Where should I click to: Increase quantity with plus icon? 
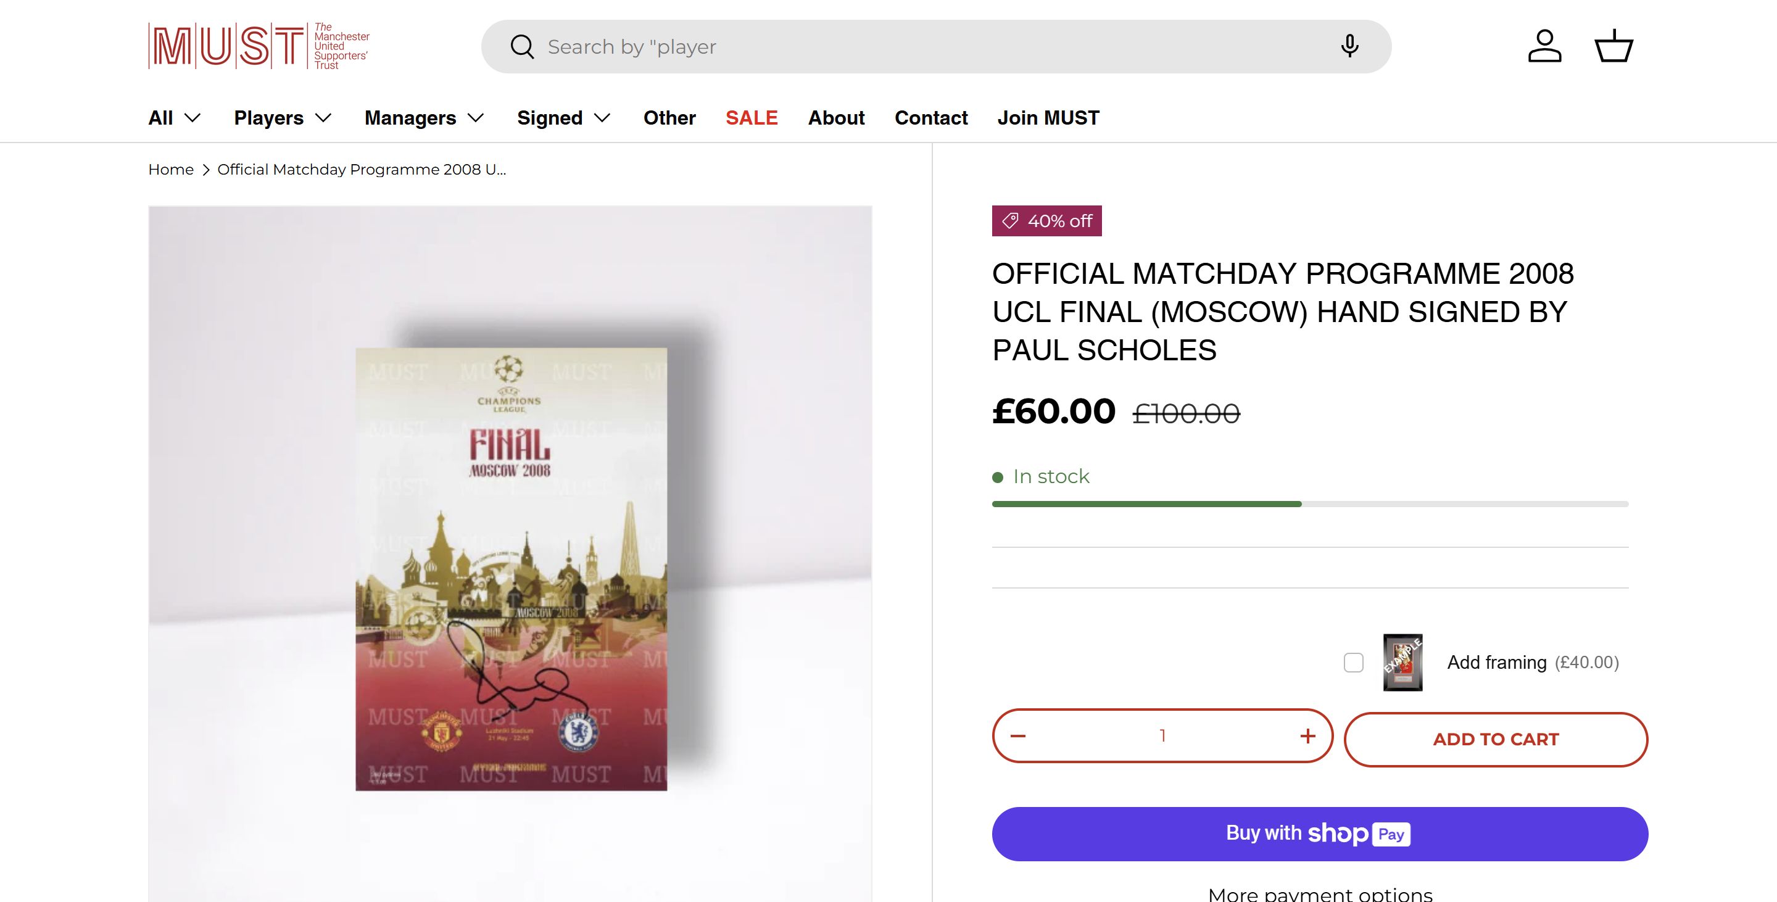pyautogui.click(x=1307, y=736)
